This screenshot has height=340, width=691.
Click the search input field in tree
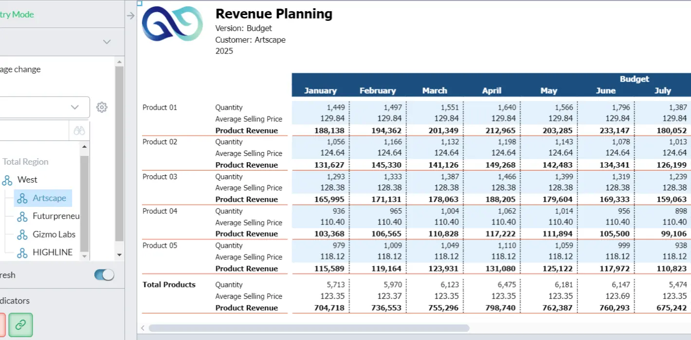click(x=34, y=131)
